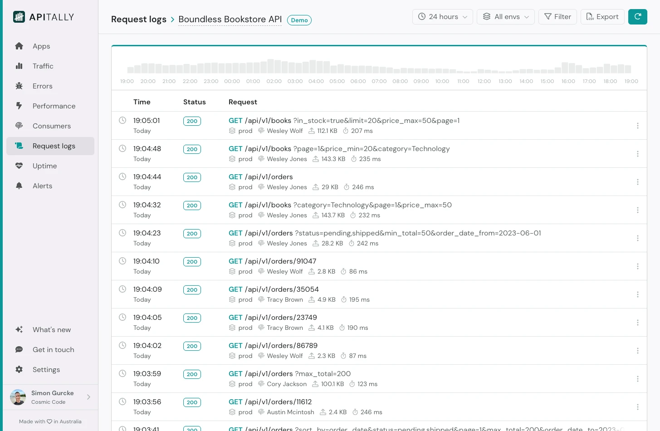Select Request logs in the sidebar menu
660x431 pixels.
(x=54, y=146)
